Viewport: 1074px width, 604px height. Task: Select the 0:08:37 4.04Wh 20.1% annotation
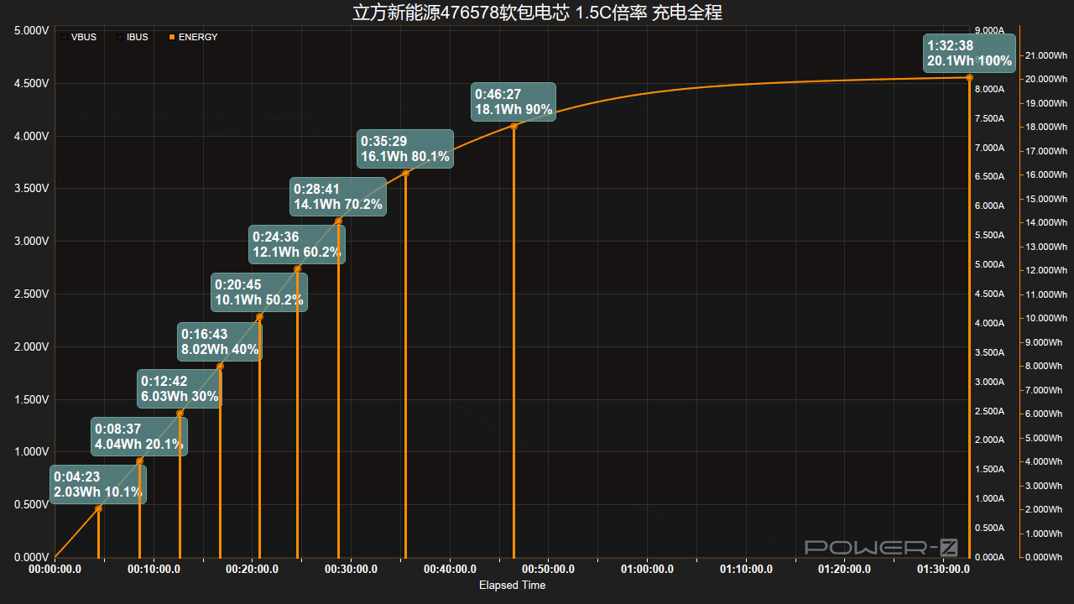pos(138,436)
